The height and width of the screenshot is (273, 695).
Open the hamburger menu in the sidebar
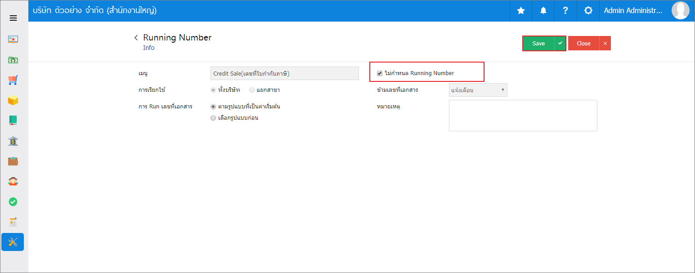[13, 18]
